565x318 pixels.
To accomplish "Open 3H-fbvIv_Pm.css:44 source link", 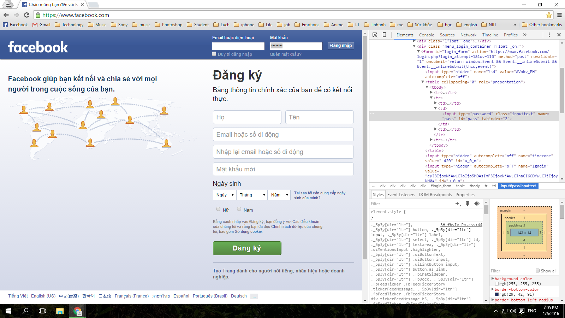I will click(461, 225).
